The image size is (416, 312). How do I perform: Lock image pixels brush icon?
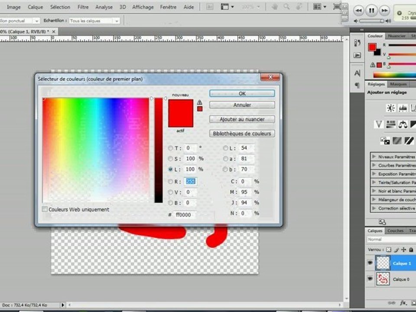pos(396,250)
